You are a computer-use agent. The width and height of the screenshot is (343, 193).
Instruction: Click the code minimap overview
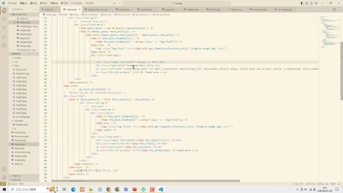pyautogui.click(x=330, y=32)
